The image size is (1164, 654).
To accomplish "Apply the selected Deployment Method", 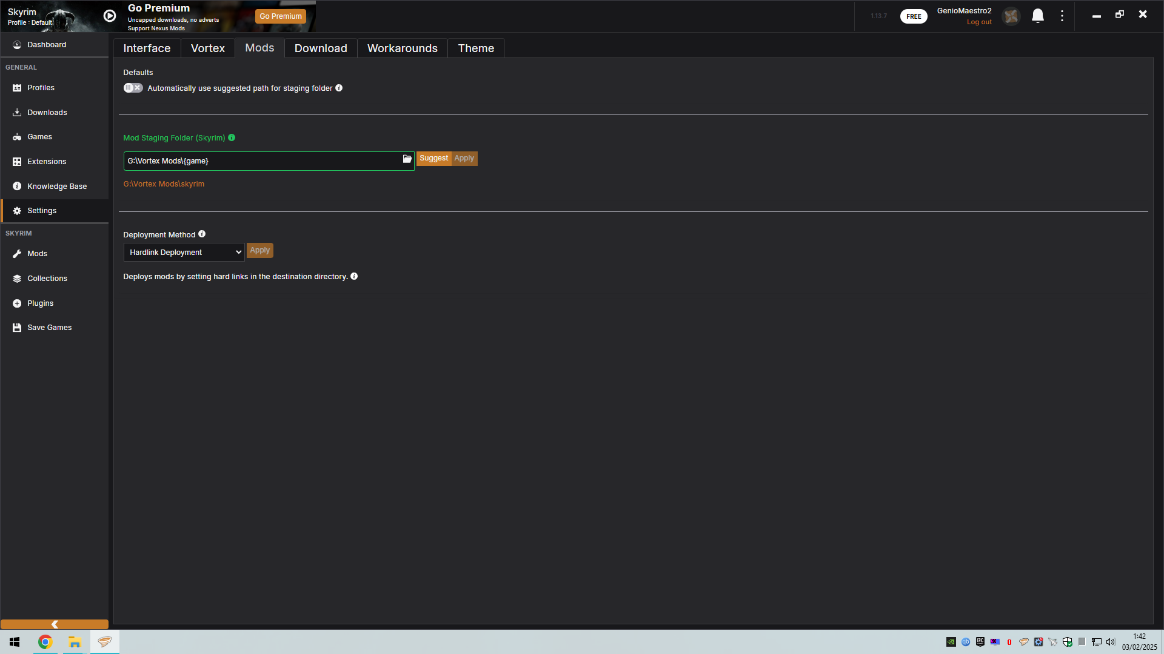I will point(260,251).
